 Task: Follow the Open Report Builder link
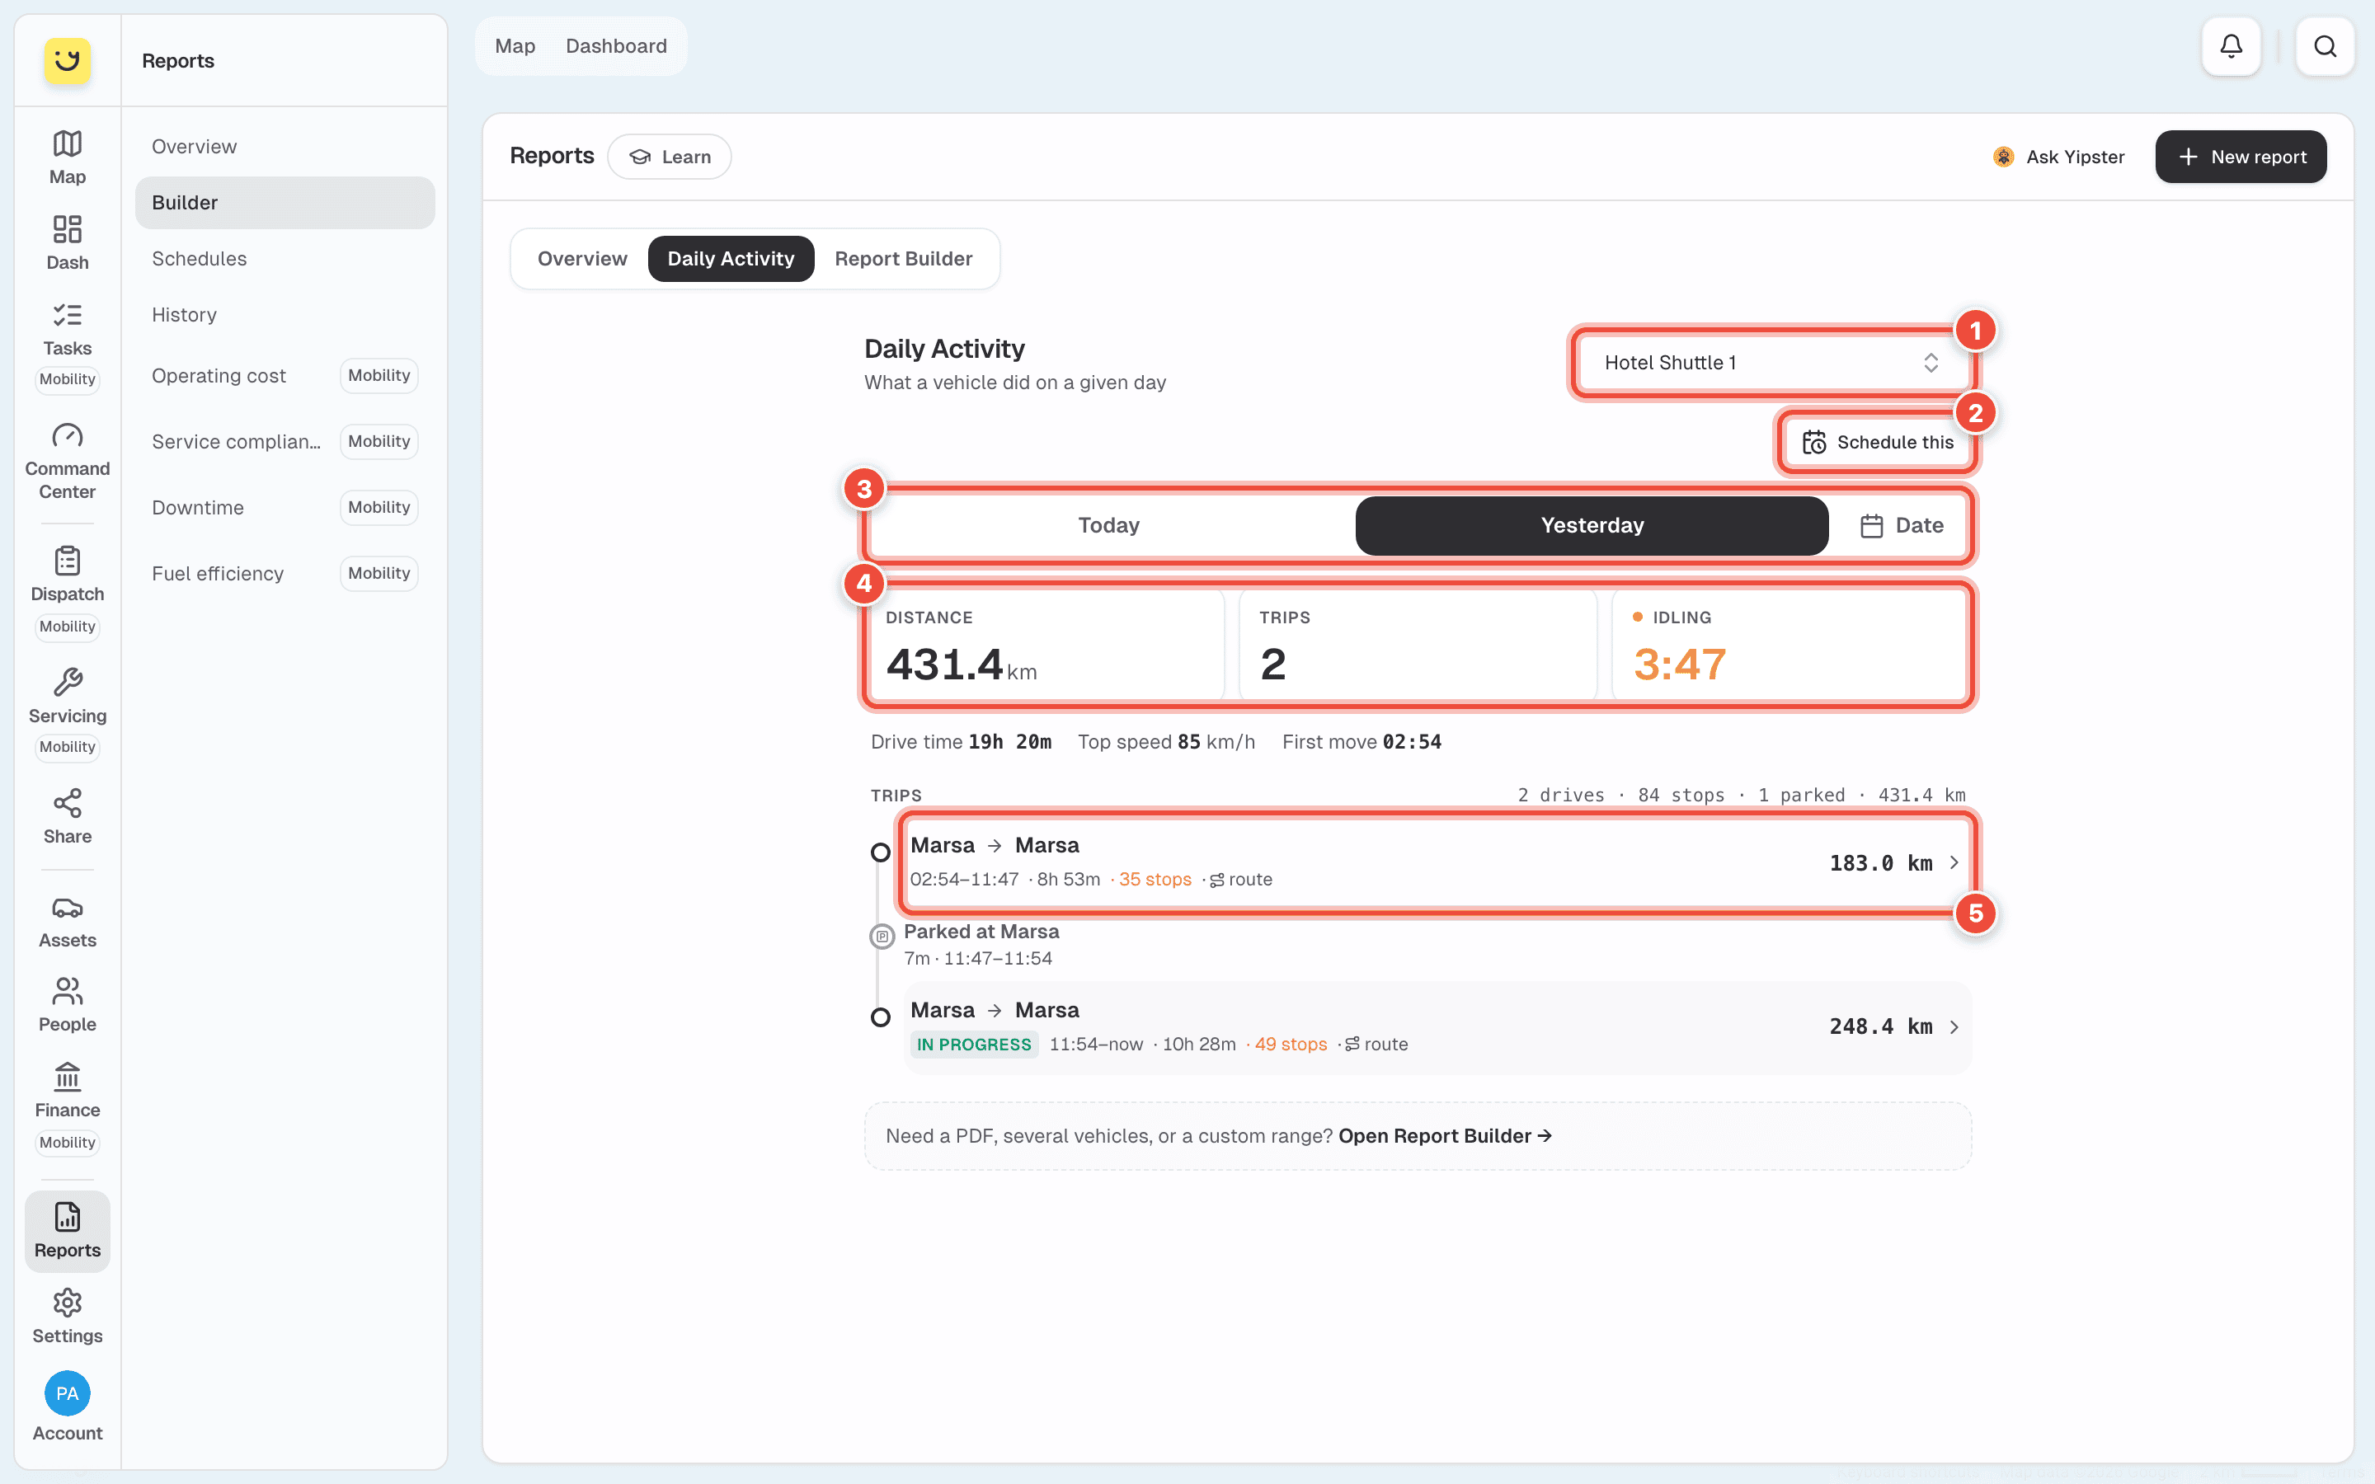1445,1135
